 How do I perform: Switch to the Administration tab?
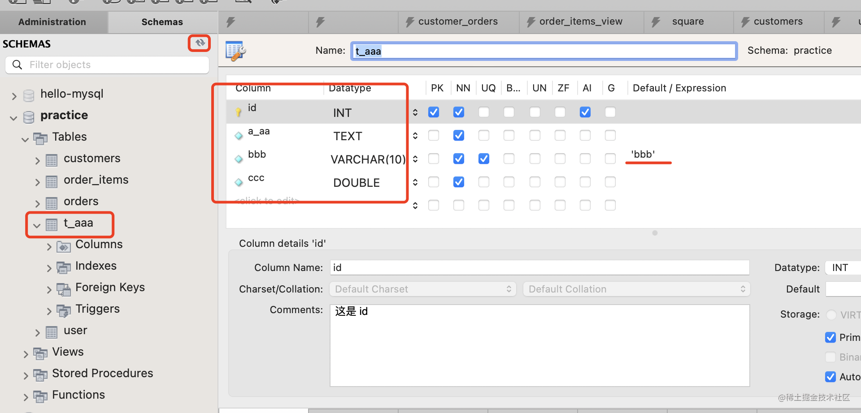click(52, 22)
